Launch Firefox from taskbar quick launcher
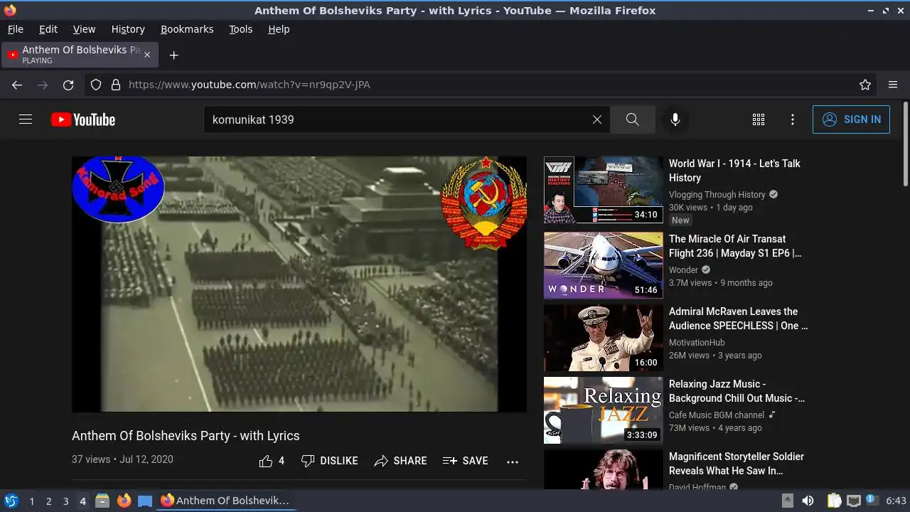Screen dimensions: 910x512 pyautogui.click(x=124, y=501)
